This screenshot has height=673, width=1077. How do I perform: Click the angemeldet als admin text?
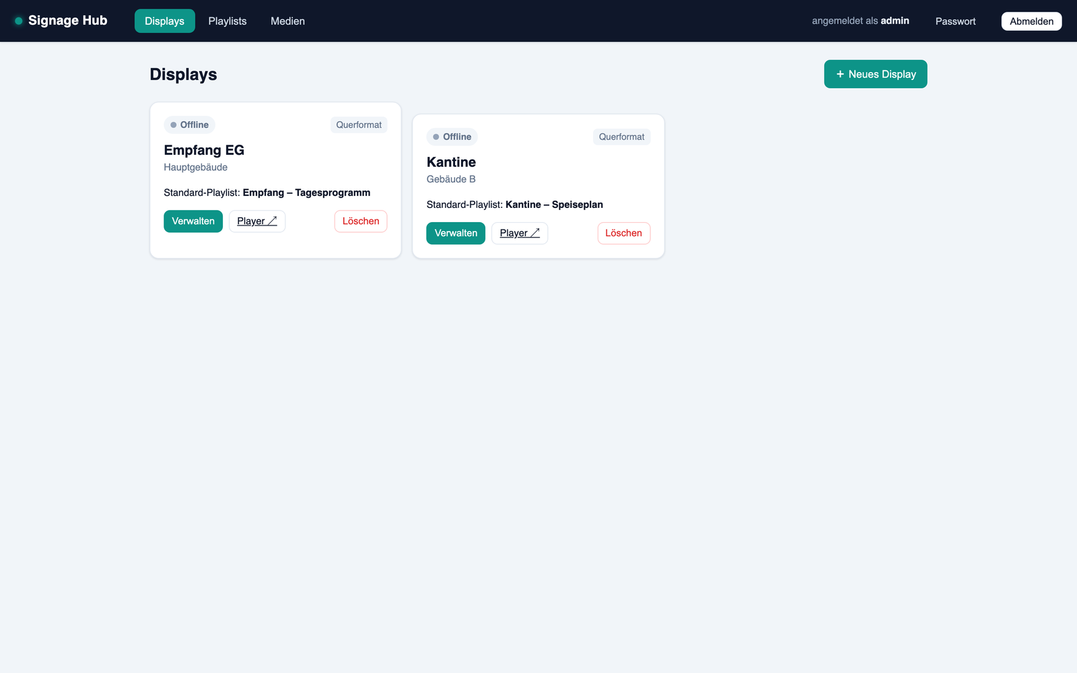pos(860,21)
